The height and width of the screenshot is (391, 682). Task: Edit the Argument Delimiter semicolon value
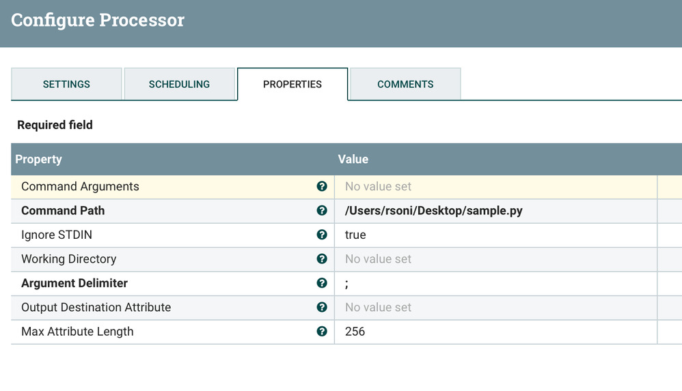[347, 283]
